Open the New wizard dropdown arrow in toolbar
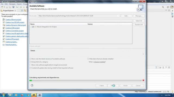Image resolution: width=174 pixels, height=97 pixels. [4, 7]
